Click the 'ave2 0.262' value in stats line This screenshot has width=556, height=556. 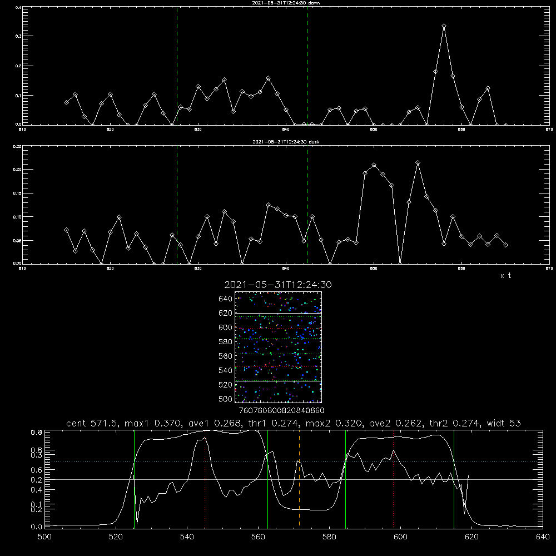coord(395,423)
